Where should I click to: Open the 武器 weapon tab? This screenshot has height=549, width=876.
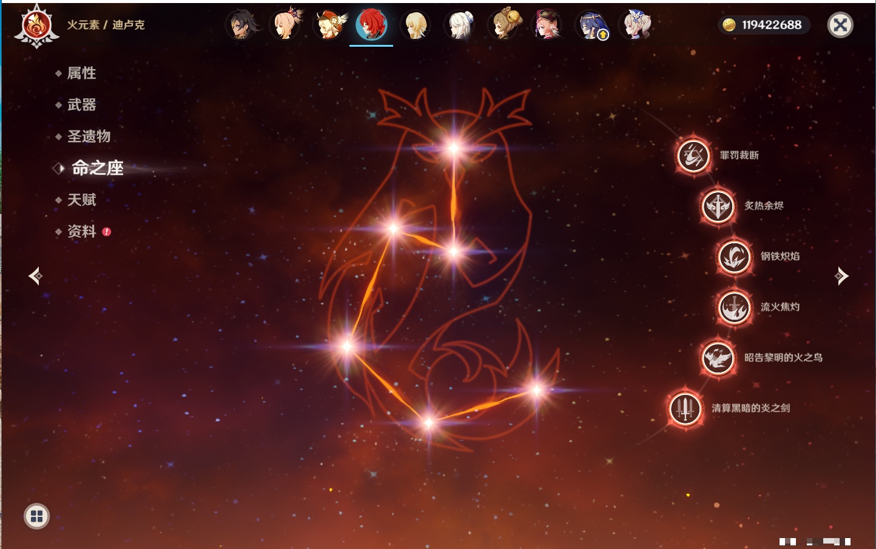[x=81, y=105]
